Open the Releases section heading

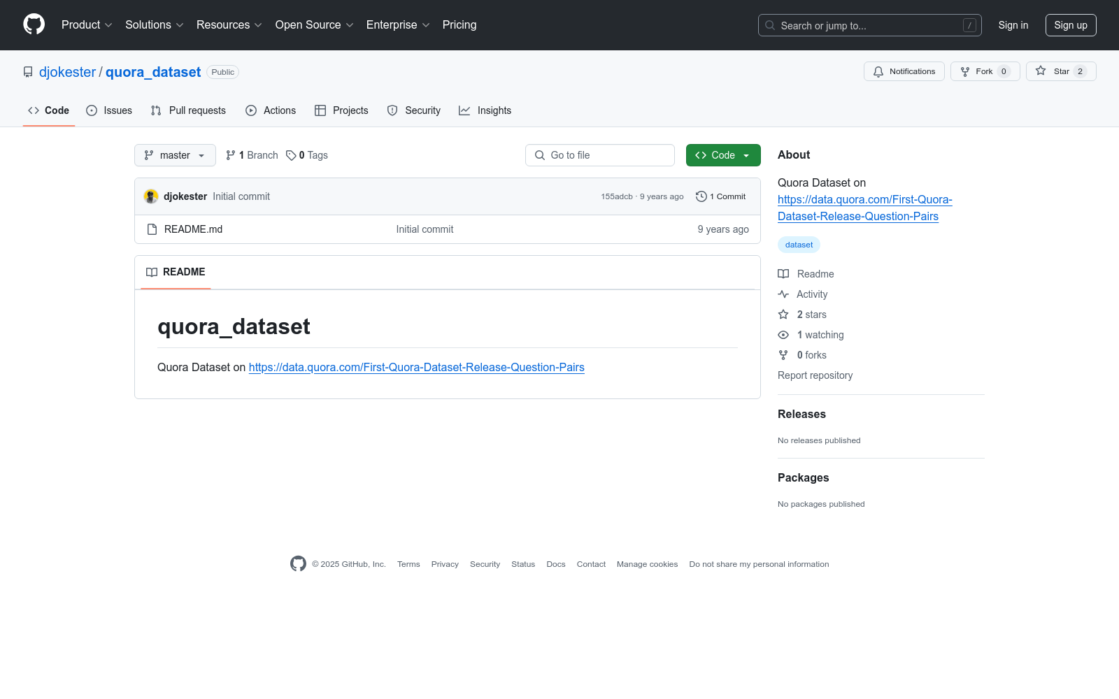click(801, 414)
